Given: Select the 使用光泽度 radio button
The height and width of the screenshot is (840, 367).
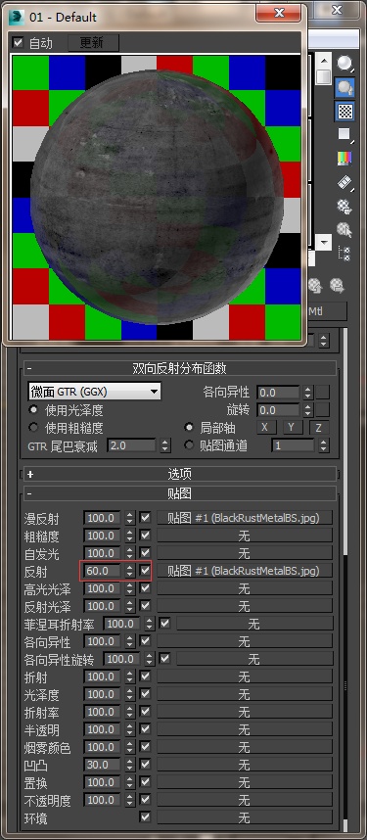Looking at the screenshot, I should (x=34, y=410).
